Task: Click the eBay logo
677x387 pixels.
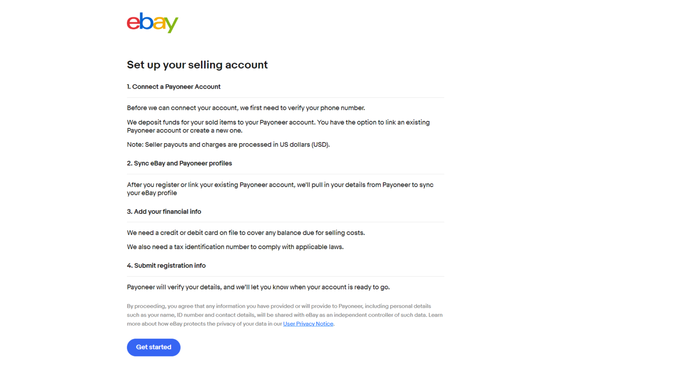Action: 152,22
